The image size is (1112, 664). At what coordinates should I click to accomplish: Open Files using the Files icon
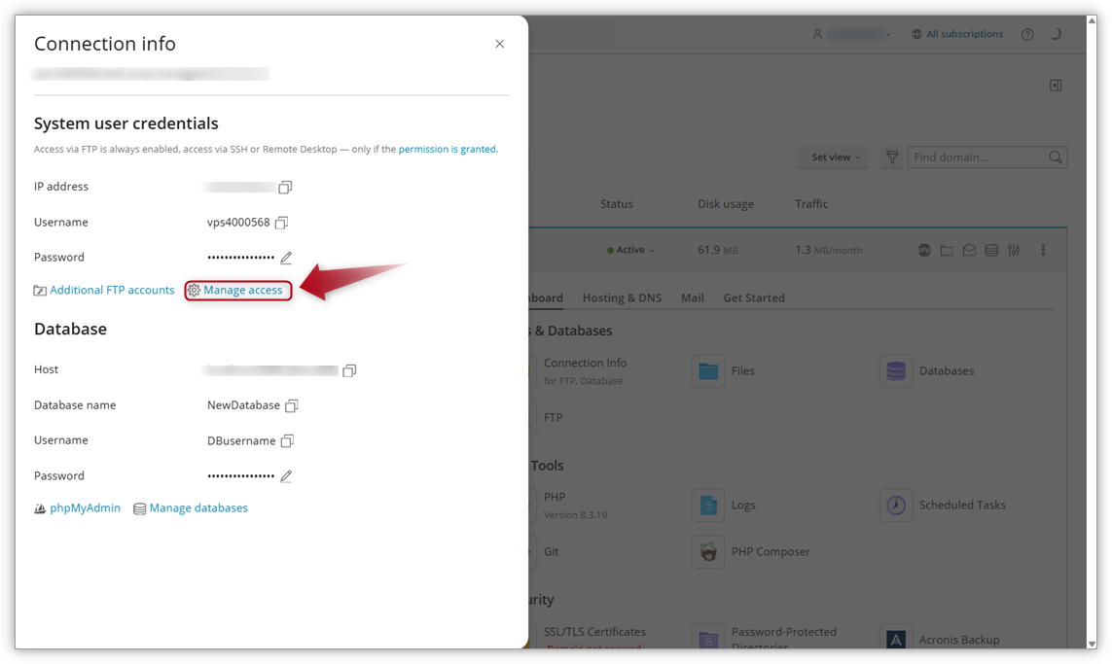click(x=708, y=370)
